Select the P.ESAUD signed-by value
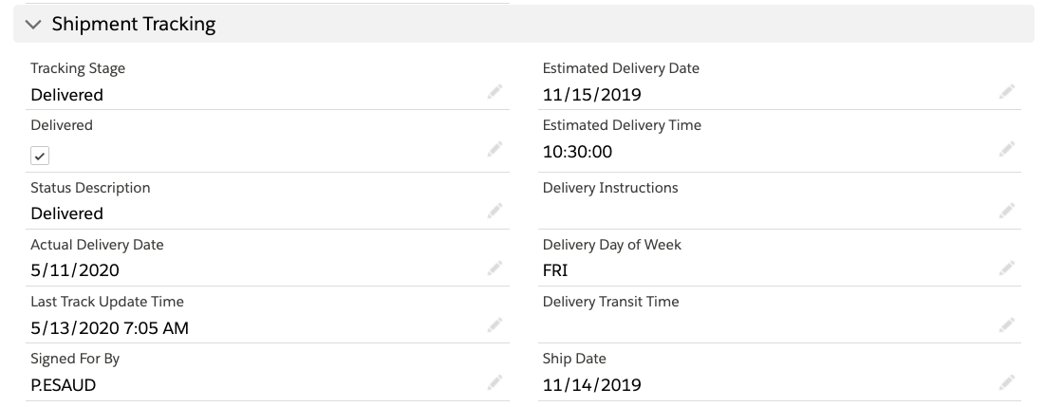Screen dimensions: 1045x407 coord(64,385)
